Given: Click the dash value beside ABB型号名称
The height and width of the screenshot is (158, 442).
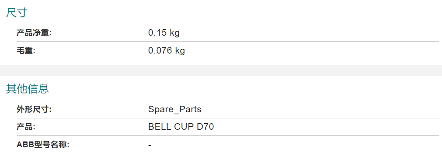Looking at the screenshot, I should 150,145.
